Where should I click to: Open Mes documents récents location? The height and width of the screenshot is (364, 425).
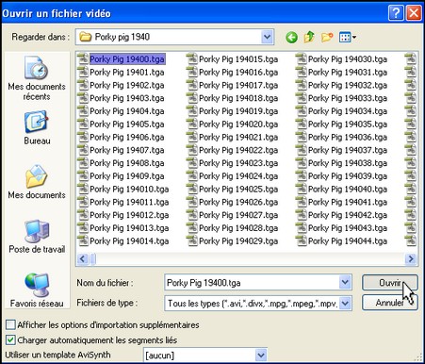tap(37, 78)
